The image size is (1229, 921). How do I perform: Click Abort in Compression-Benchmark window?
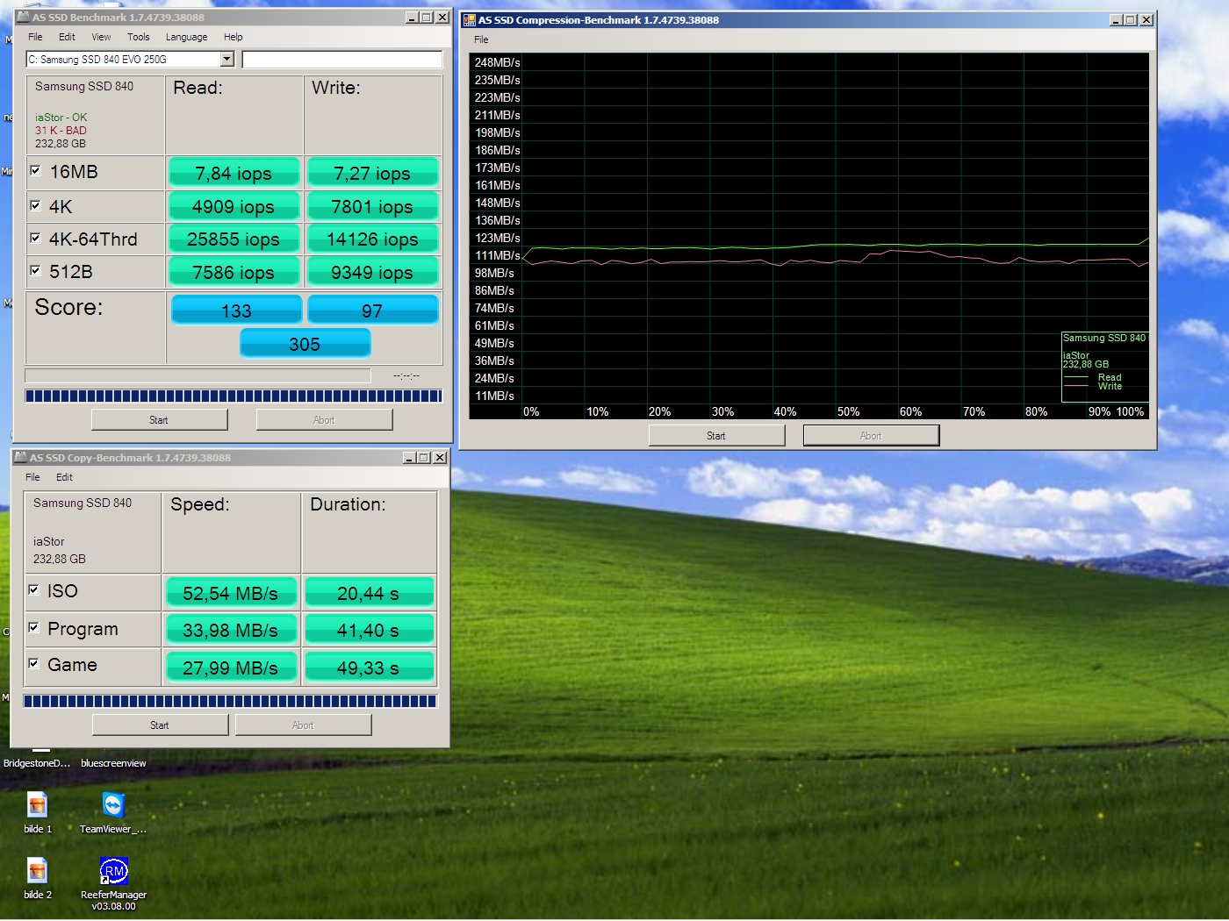tap(871, 436)
